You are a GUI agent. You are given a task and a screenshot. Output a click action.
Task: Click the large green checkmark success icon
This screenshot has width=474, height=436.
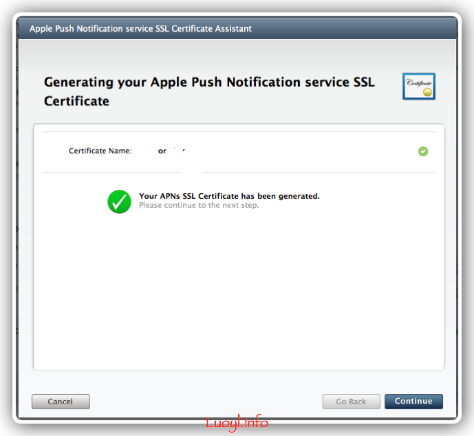120,201
